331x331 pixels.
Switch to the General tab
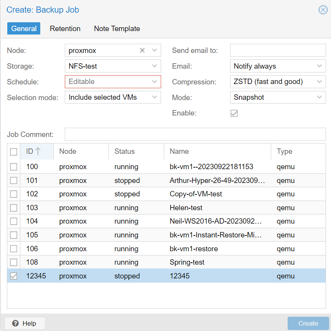click(x=24, y=28)
